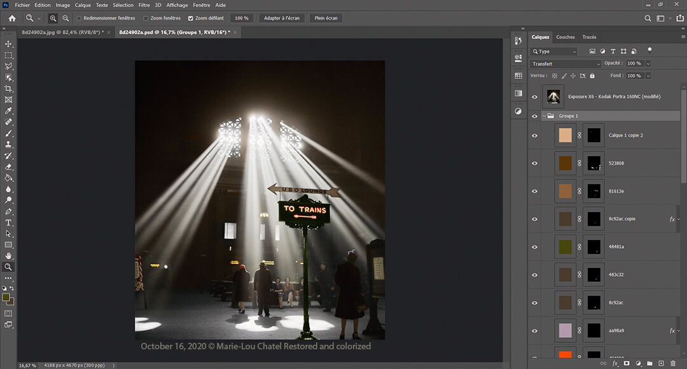The height and width of the screenshot is (369, 687).
Task: Expand effects on aa98a9 layer
Action: click(678, 331)
